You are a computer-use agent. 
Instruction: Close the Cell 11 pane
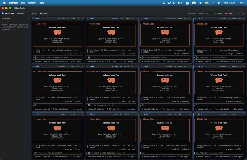[190, 114]
